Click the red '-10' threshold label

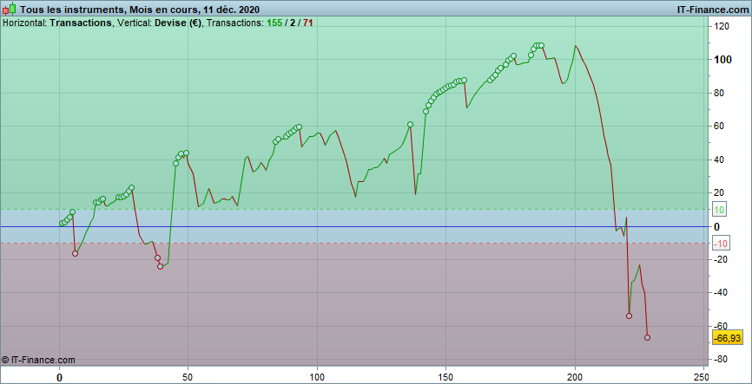pyautogui.click(x=721, y=244)
